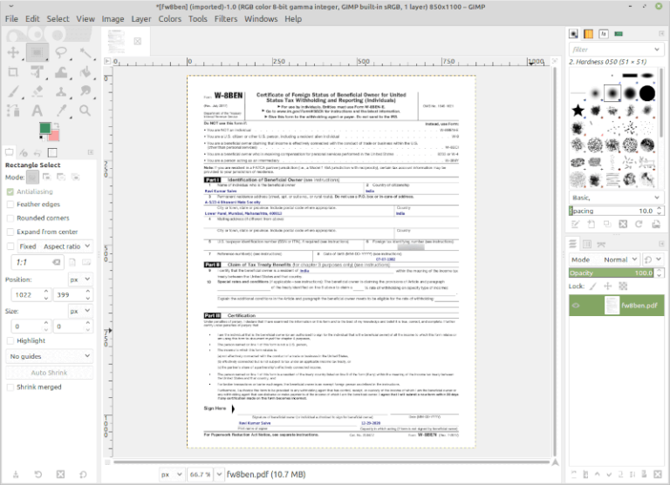
Task: Open the Filters menu
Action: click(225, 18)
